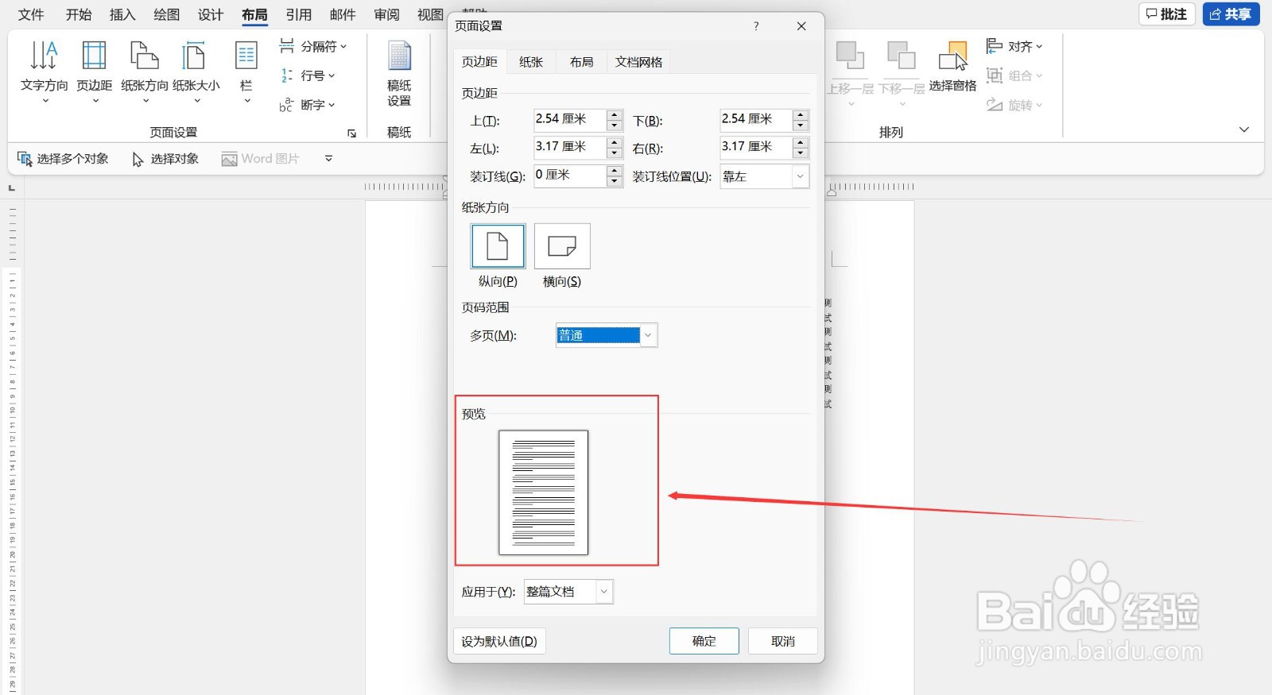The height and width of the screenshot is (695, 1272).
Task: Open the 文件 menu tab
Action: (x=31, y=14)
